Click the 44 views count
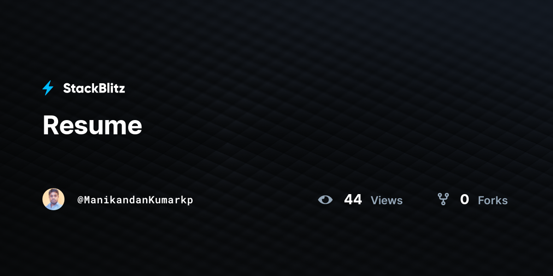Image resolution: width=553 pixels, height=276 pixels. point(353,200)
